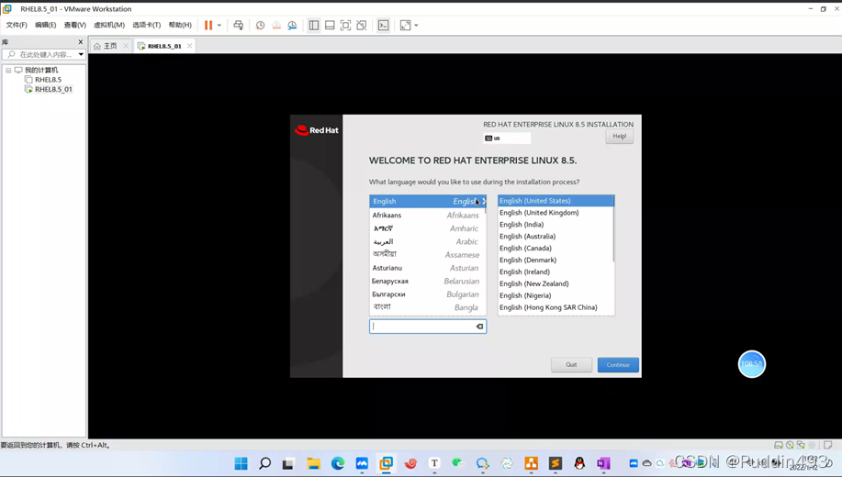Toggle the thumbnail bar view

[x=330, y=25]
